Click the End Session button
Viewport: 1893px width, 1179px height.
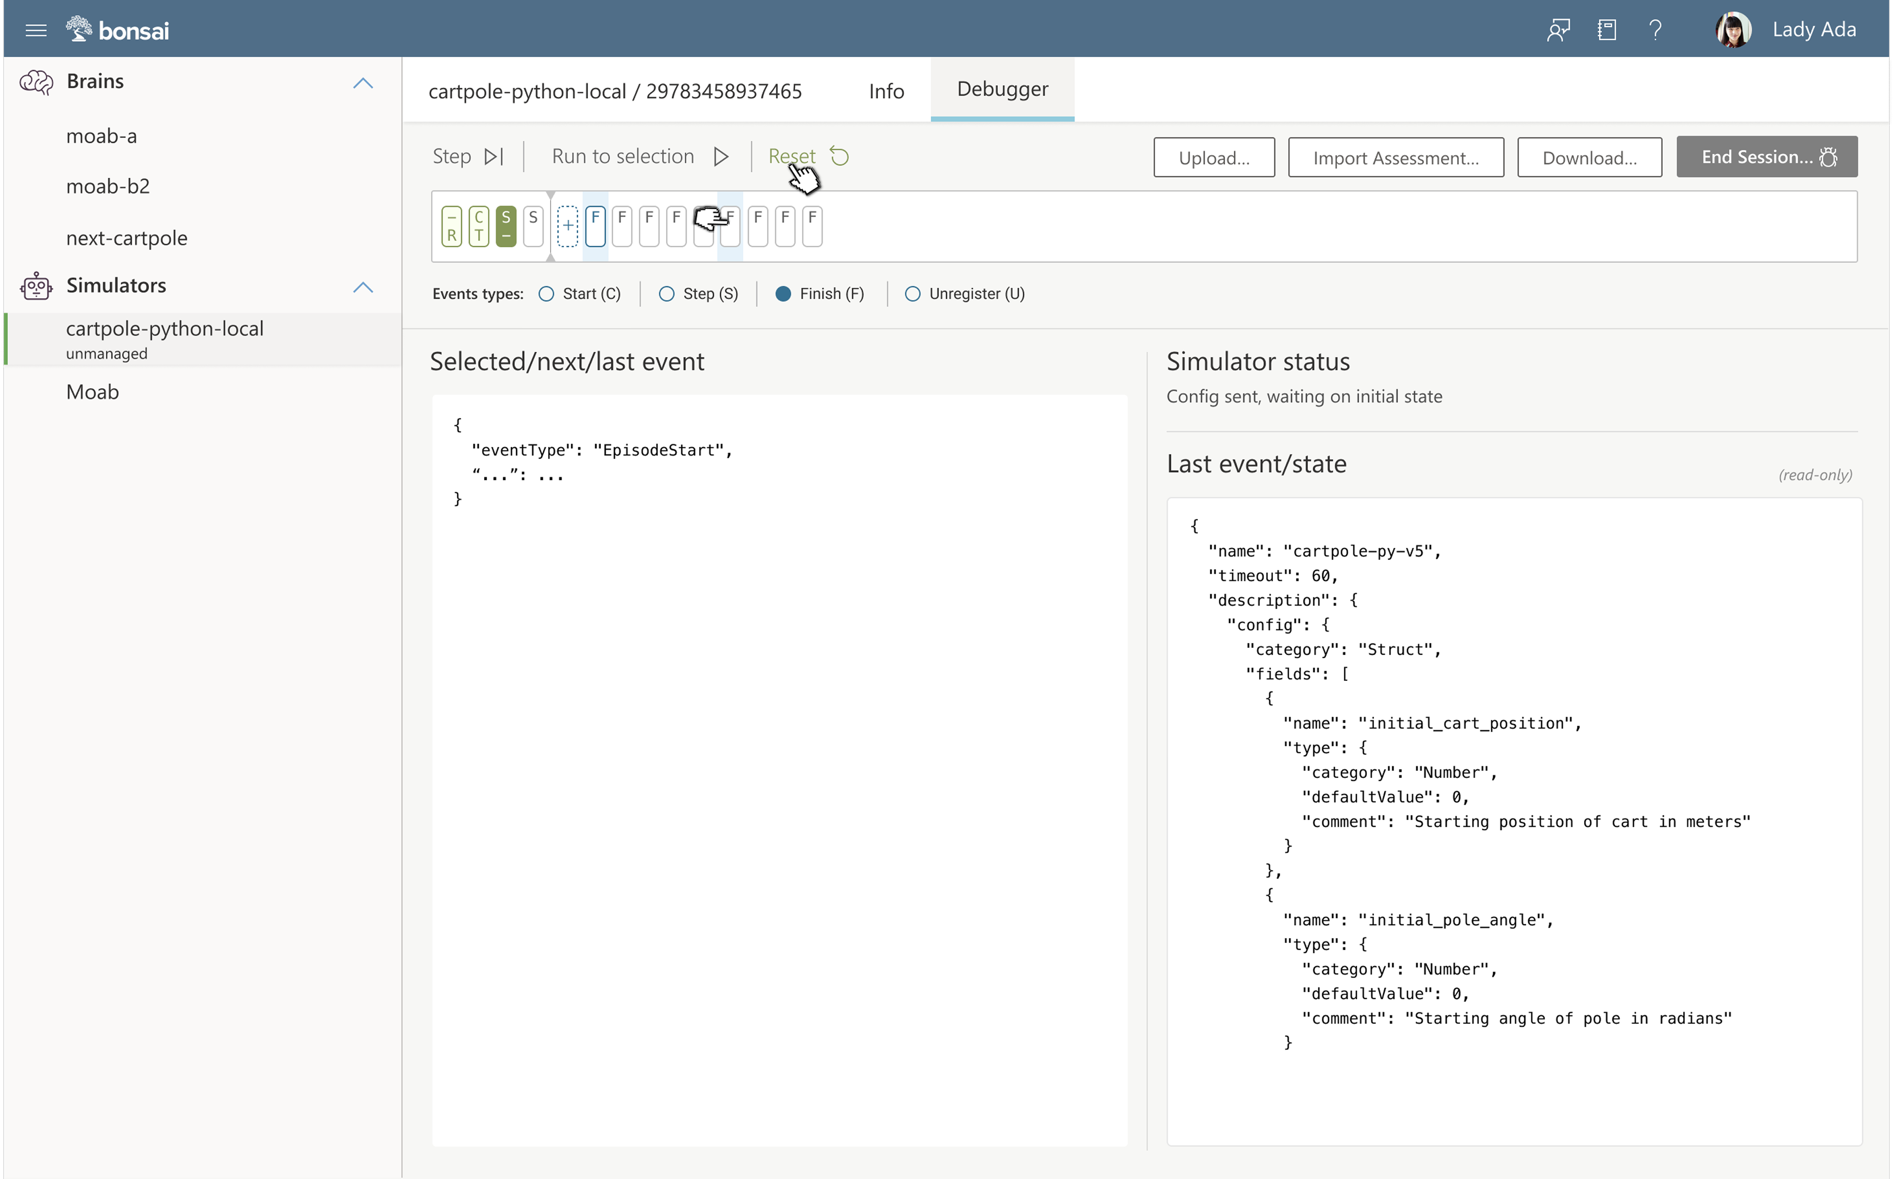pyautogui.click(x=1766, y=157)
